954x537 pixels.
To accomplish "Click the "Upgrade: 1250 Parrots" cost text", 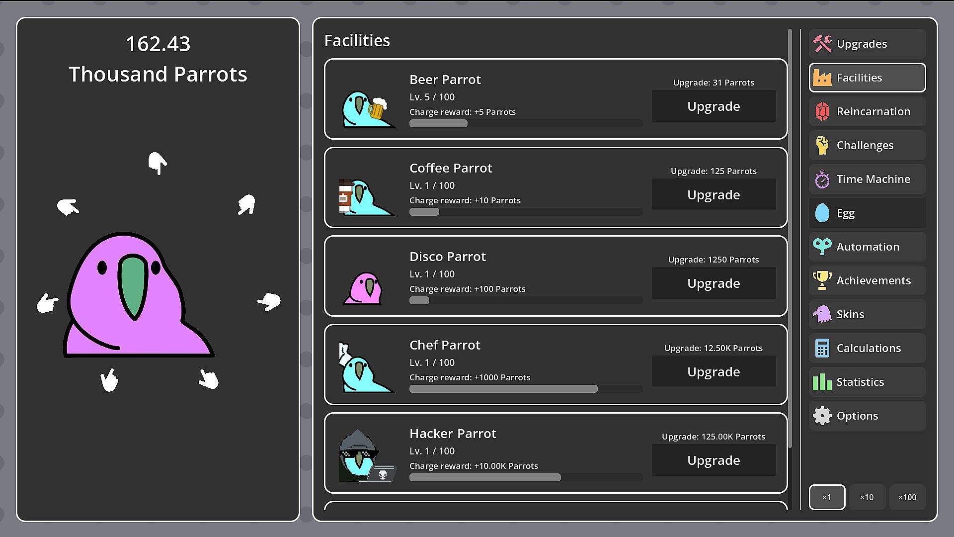I will click(714, 260).
